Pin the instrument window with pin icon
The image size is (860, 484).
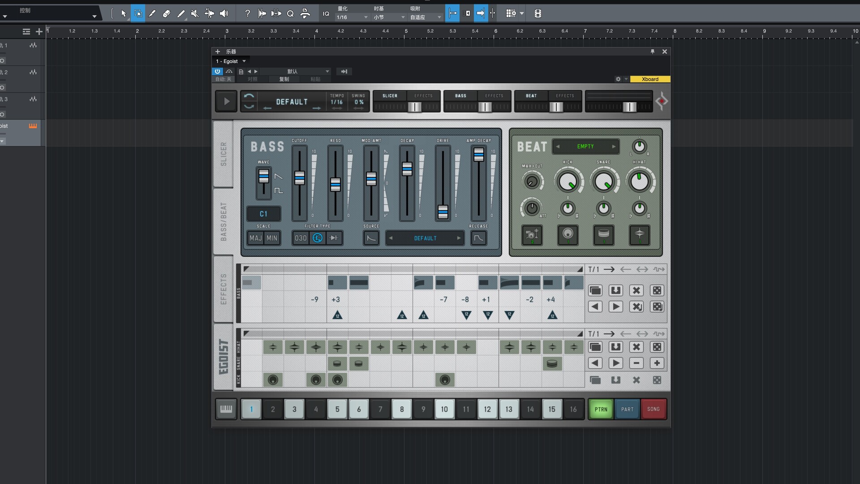[653, 52]
